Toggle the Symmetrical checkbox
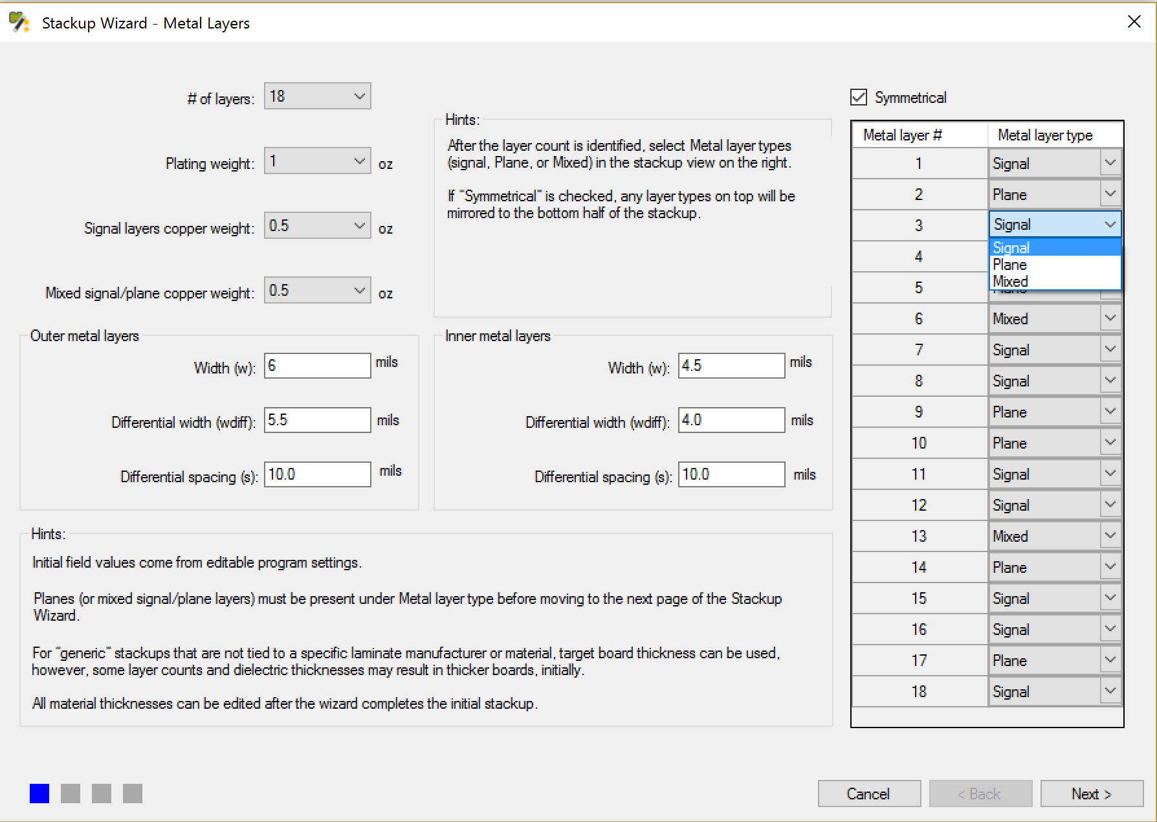The height and width of the screenshot is (822, 1157). [859, 97]
